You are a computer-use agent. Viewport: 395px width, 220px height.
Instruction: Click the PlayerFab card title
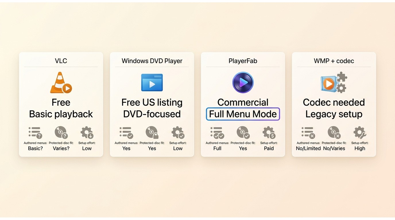click(243, 61)
